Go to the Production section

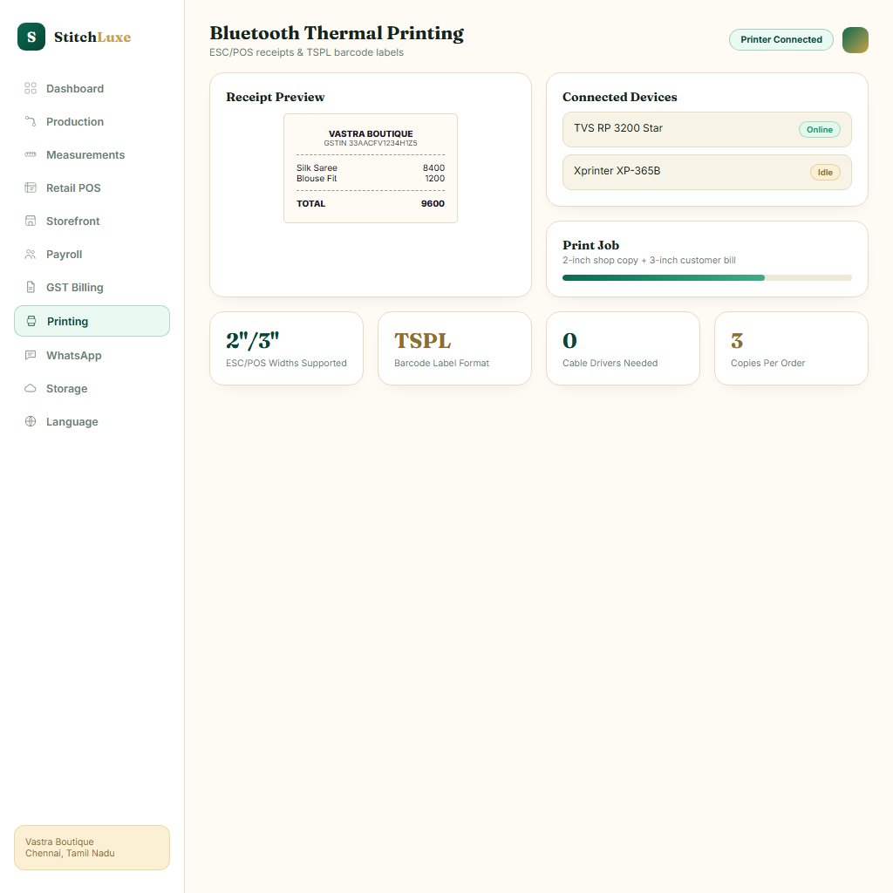point(92,121)
